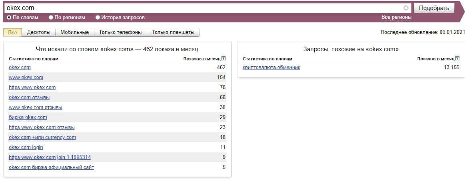Open 'okex com биржа официальный сайт' link

[51, 167]
